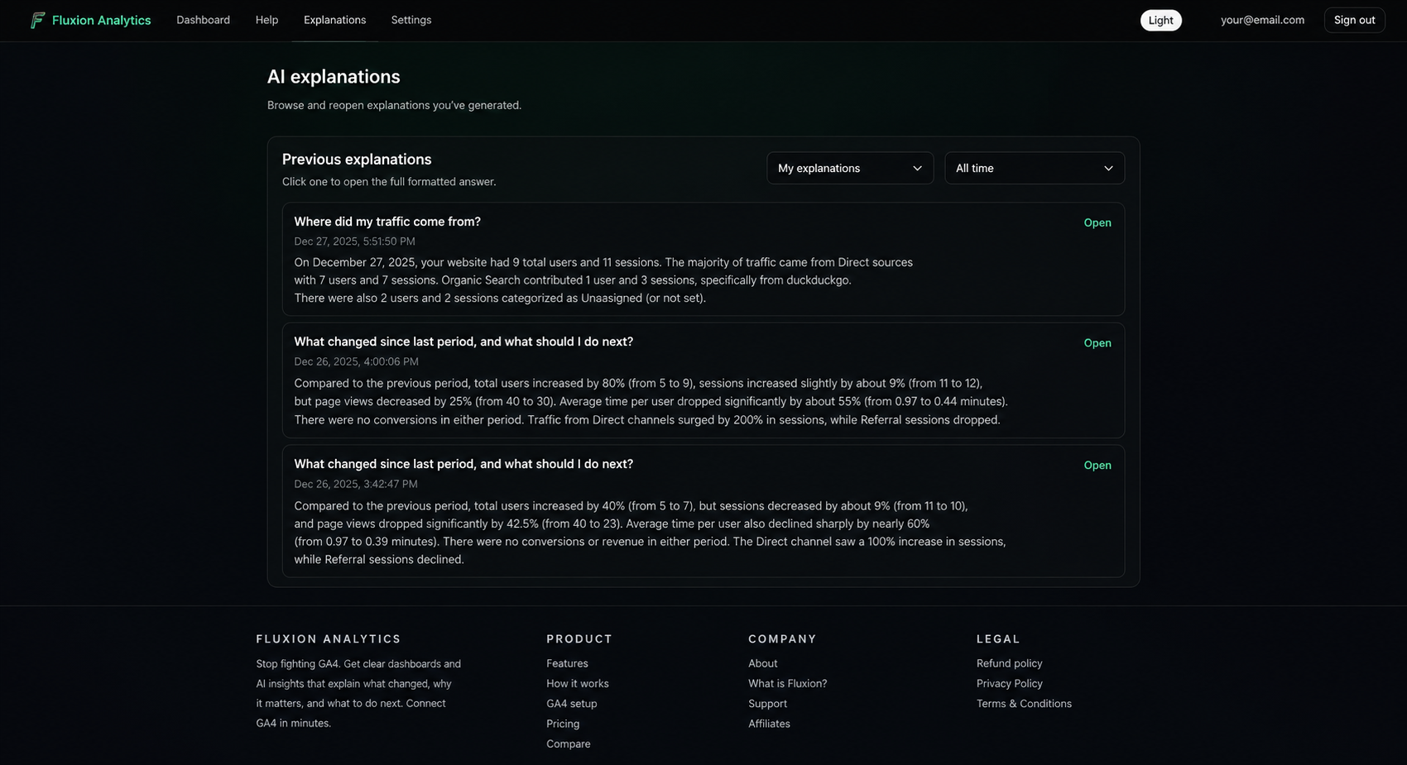Click the FLUXION ANALYTICS footer heading

pos(329,639)
